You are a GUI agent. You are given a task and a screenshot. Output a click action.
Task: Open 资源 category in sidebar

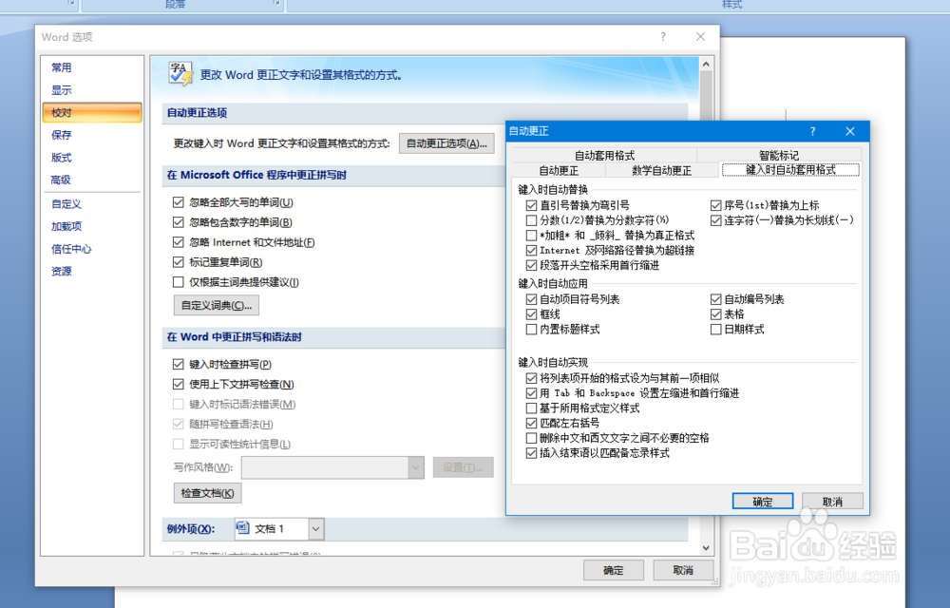[x=61, y=272]
